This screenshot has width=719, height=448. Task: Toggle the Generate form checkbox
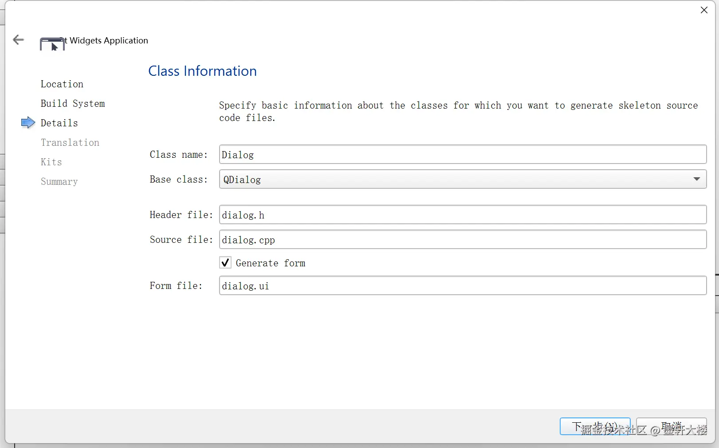(x=225, y=263)
